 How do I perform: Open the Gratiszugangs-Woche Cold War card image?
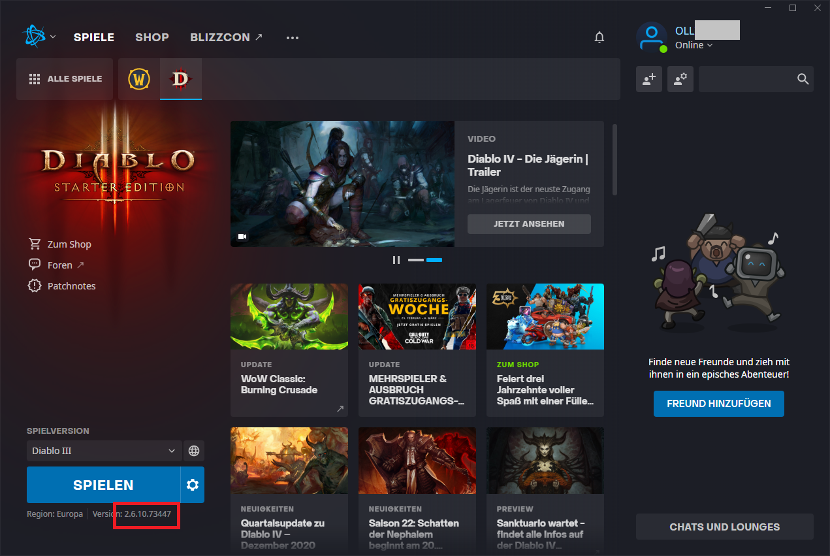417,317
